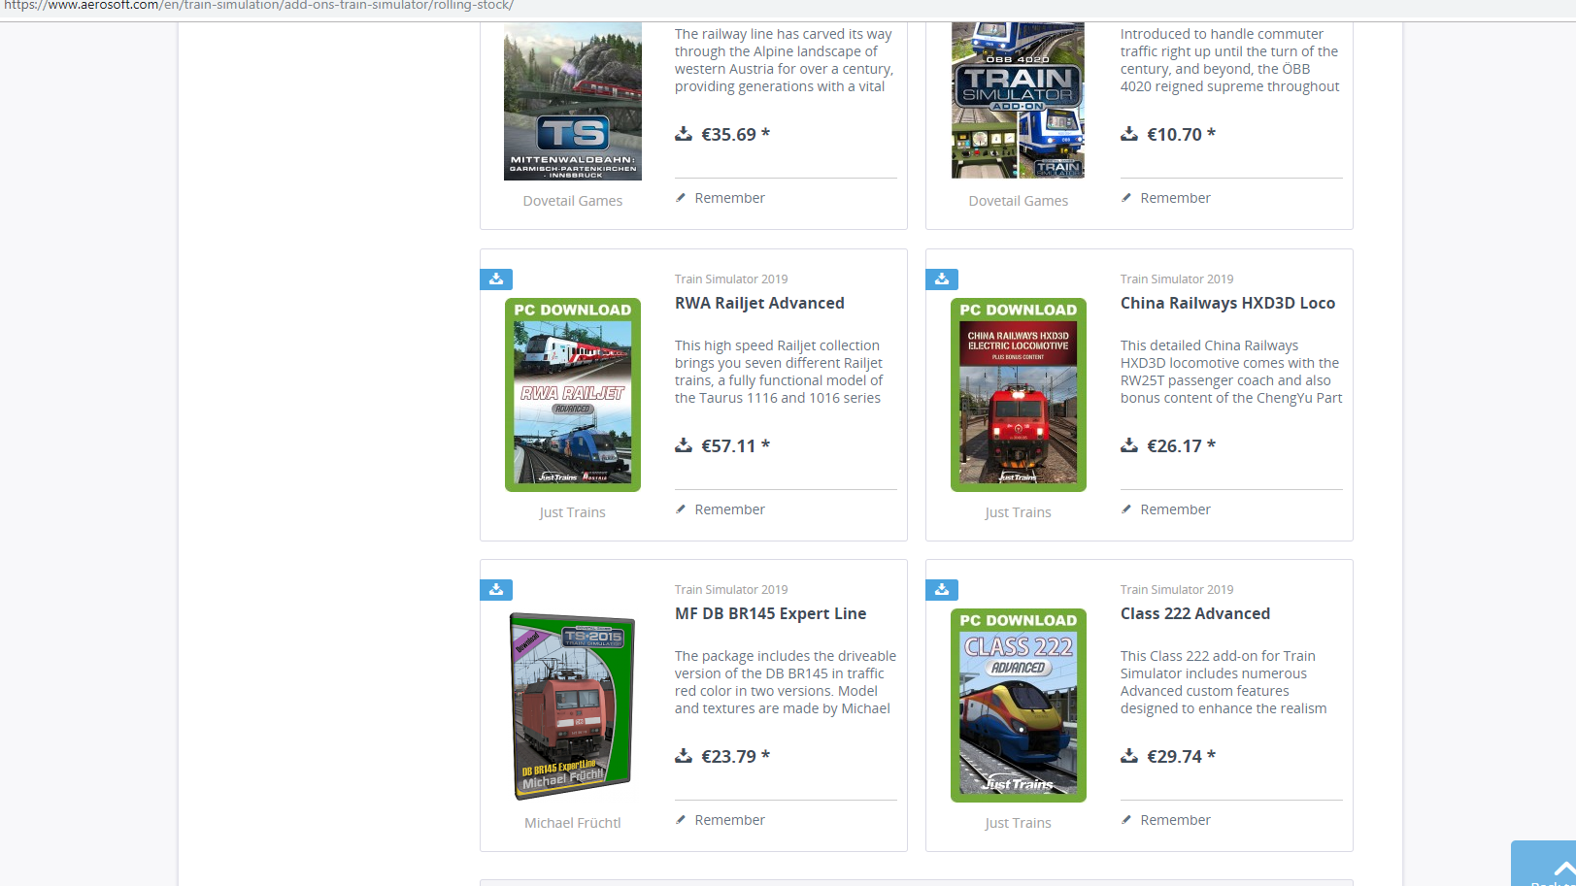Click the download badge on Class 222 Advanced card
The height and width of the screenshot is (886, 1576).
[x=942, y=589]
